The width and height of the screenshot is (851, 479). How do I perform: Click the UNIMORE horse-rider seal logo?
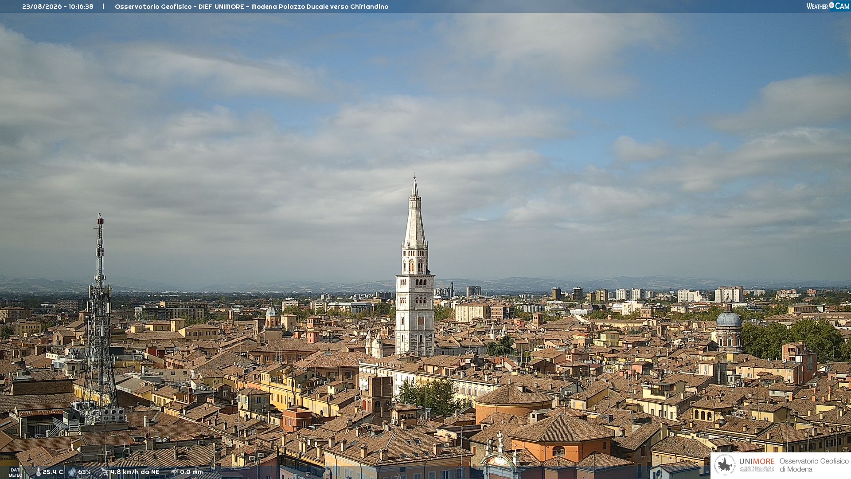tap(725, 465)
